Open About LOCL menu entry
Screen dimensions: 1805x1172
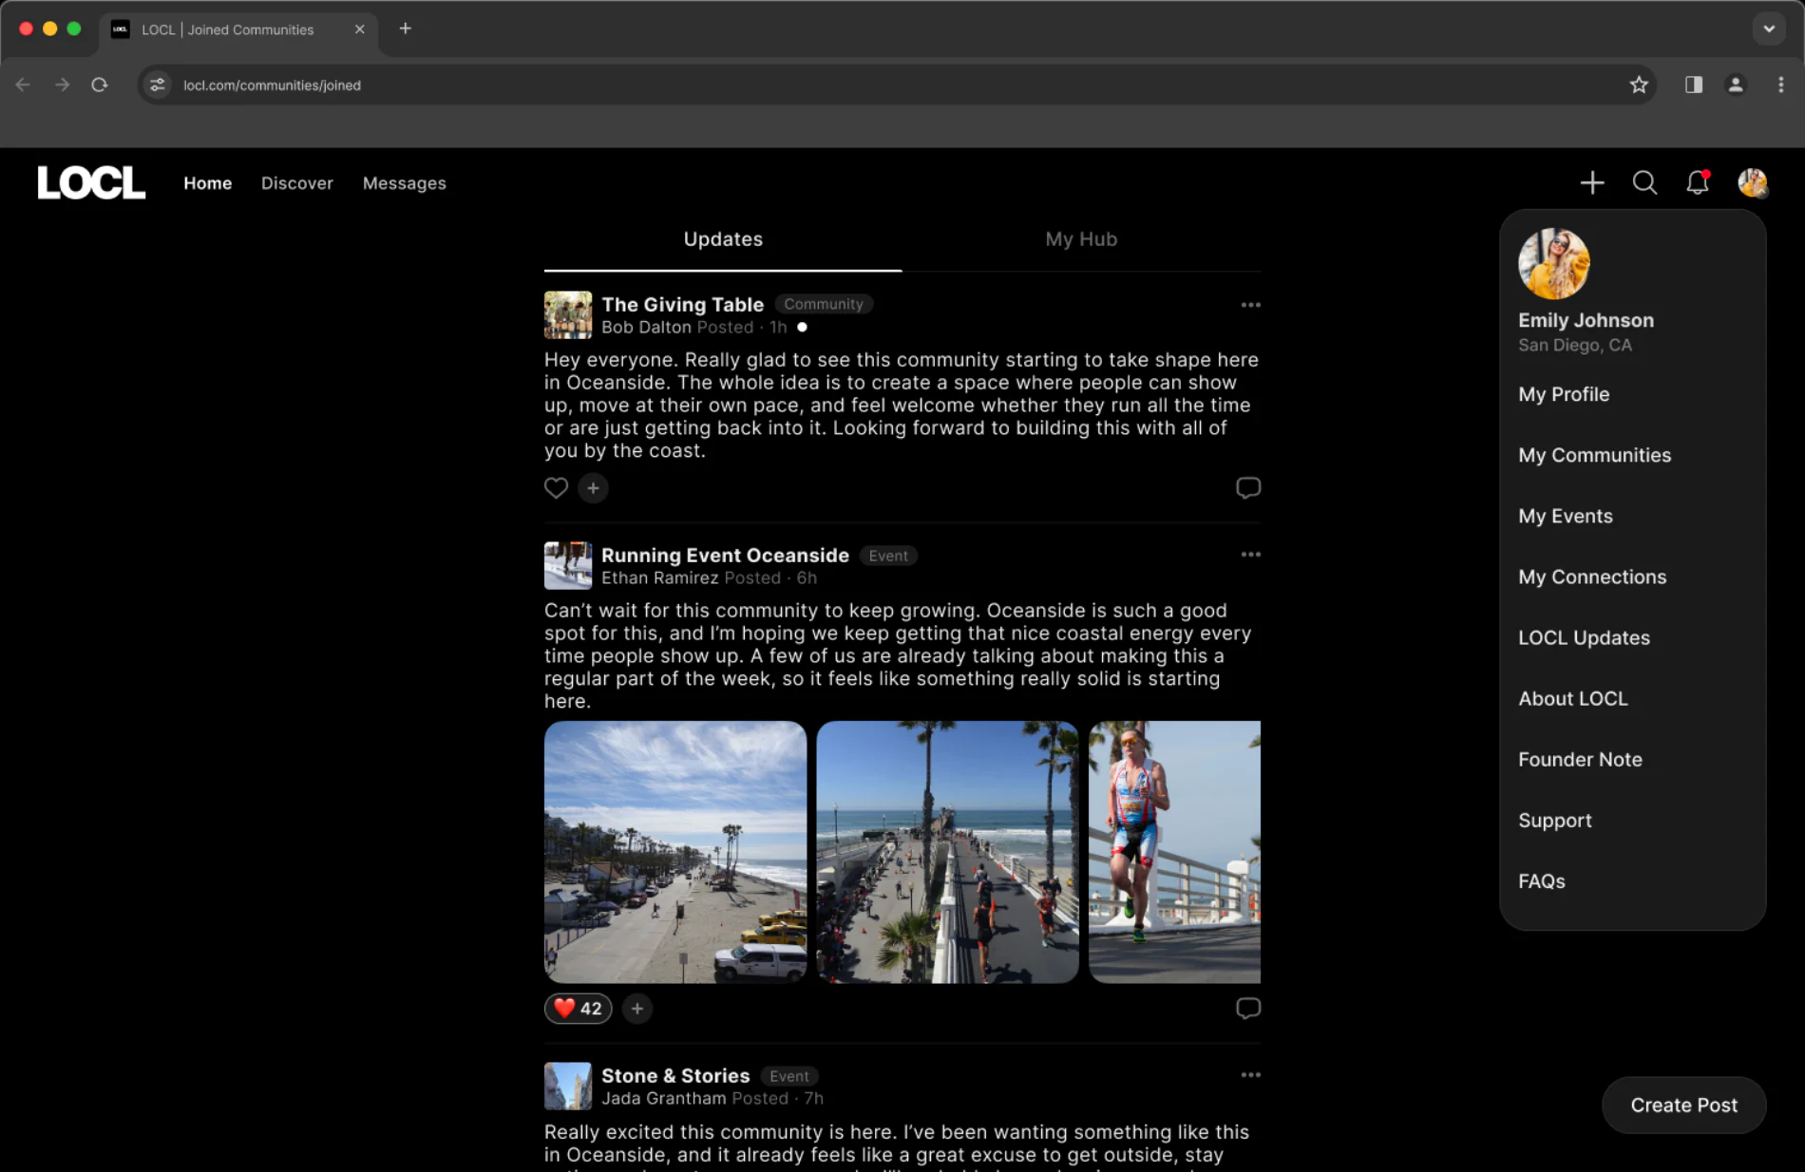pyautogui.click(x=1573, y=698)
